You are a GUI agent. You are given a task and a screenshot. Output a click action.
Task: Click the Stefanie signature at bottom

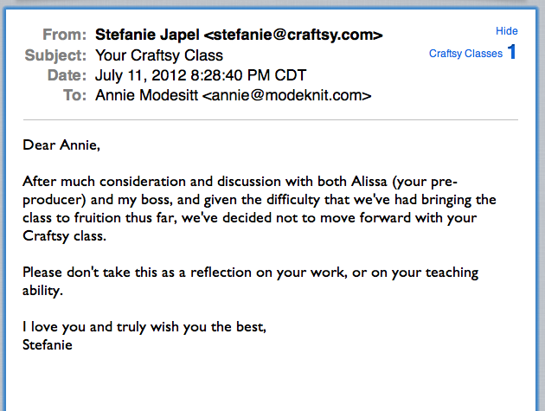click(48, 345)
